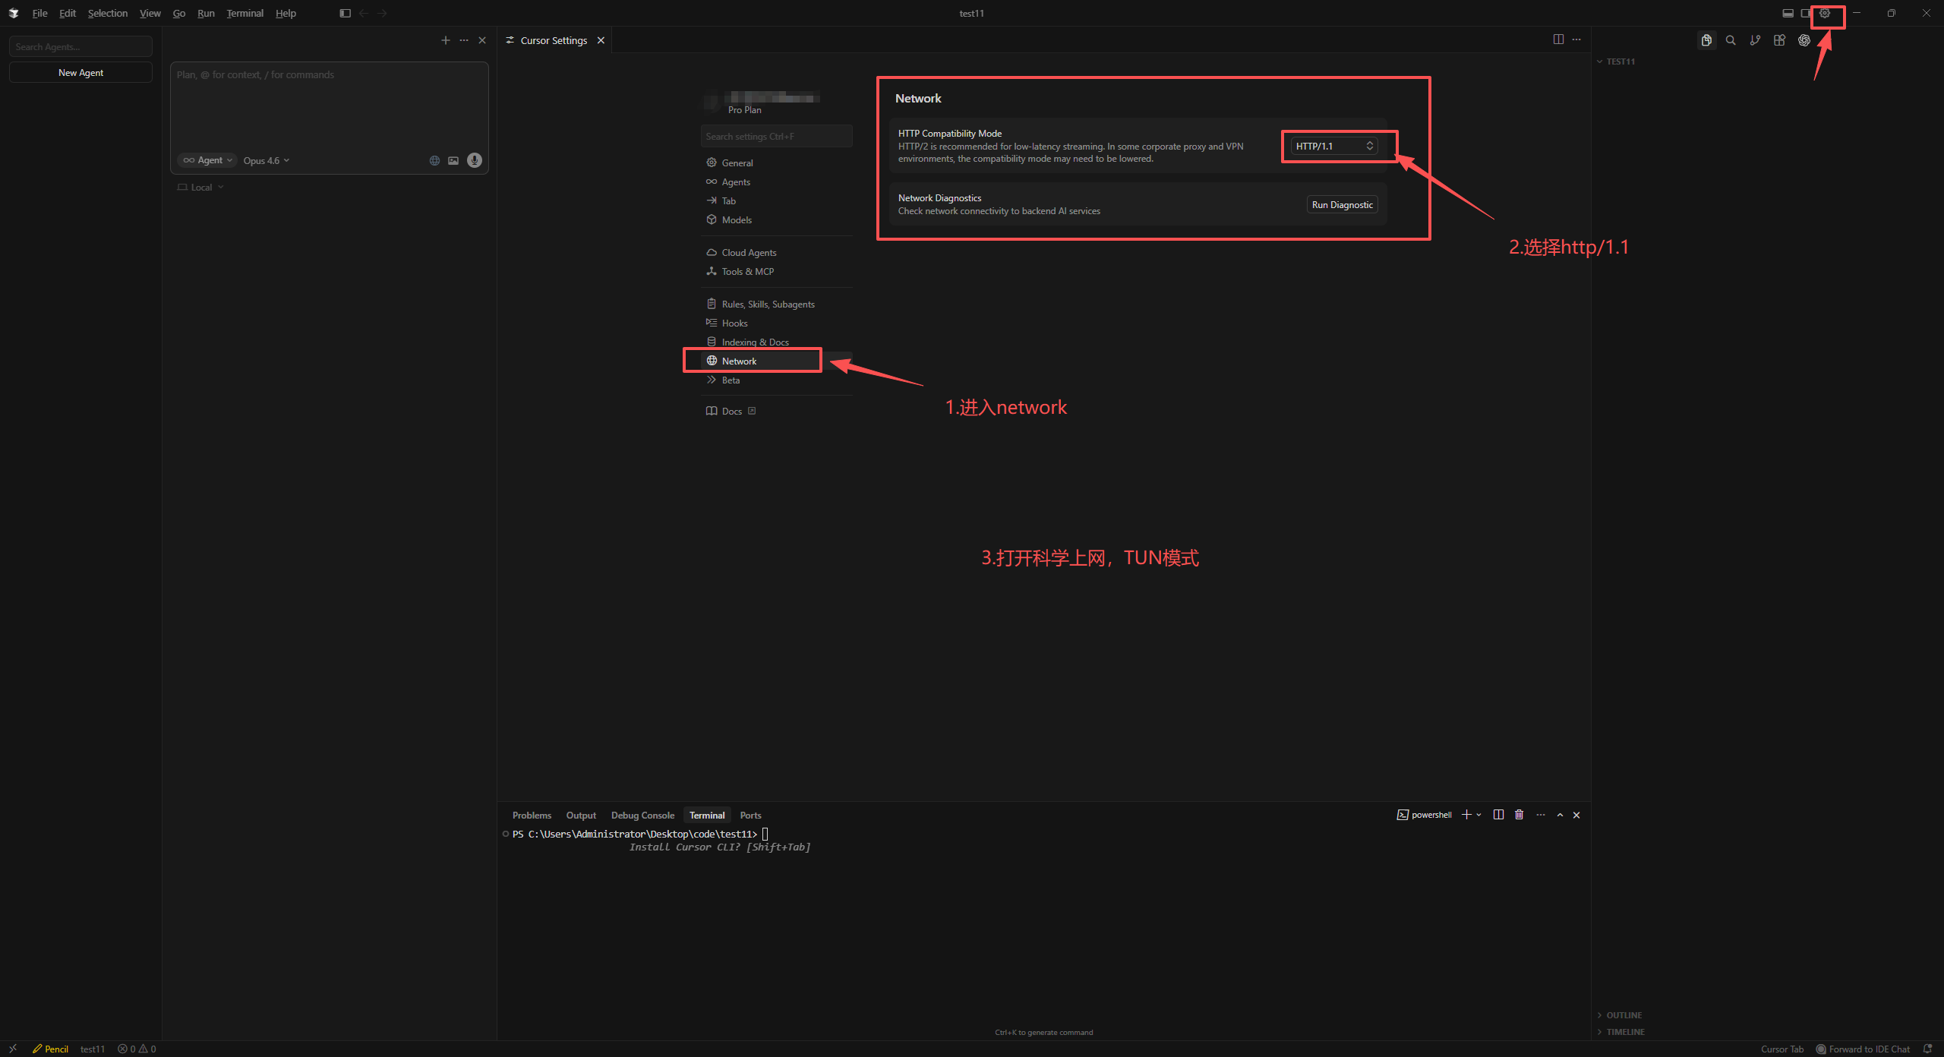Click the Run Diagnostic button
The height and width of the screenshot is (1057, 1944).
pyautogui.click(x=1342, y=204)
